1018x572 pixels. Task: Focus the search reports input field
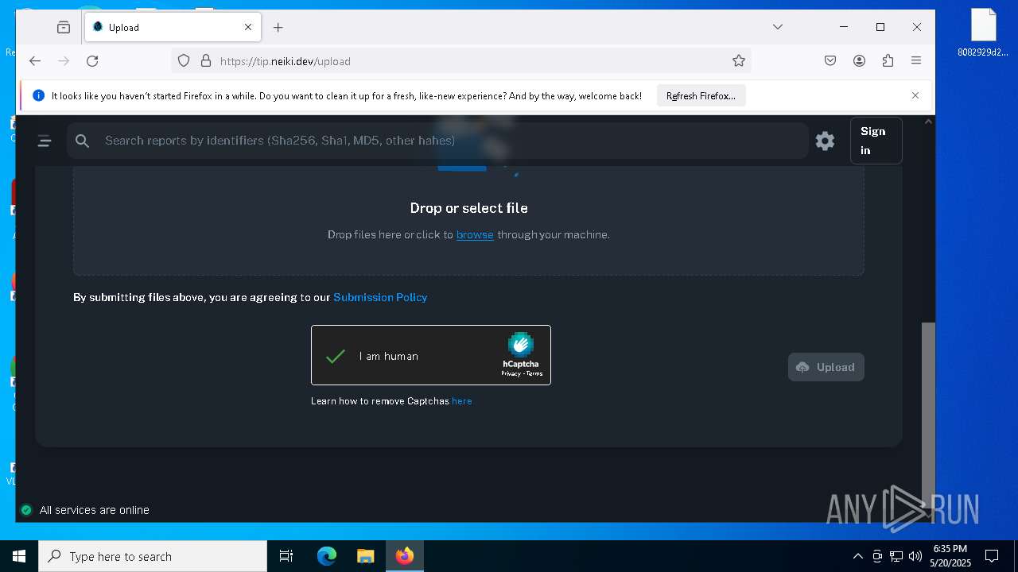[437, 141]
